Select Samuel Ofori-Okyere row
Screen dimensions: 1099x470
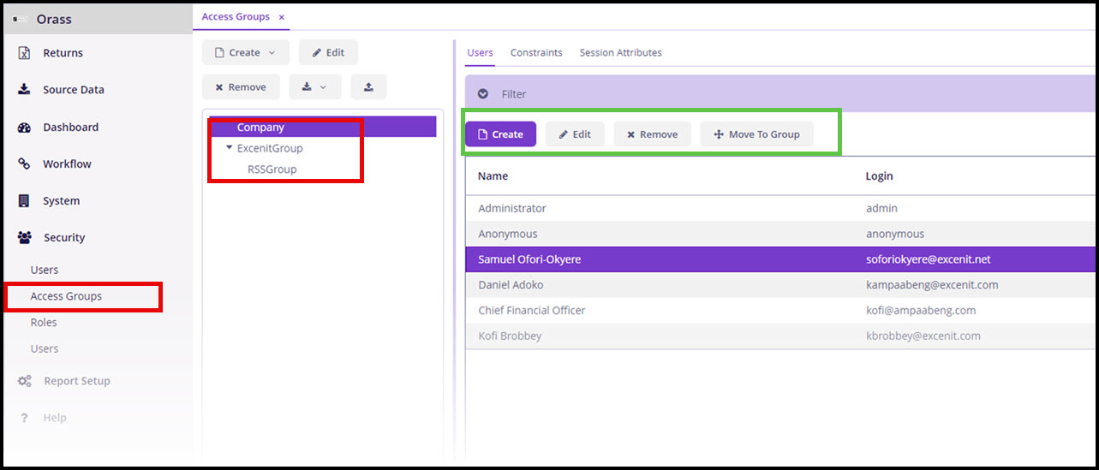click(x=780, y=259)
